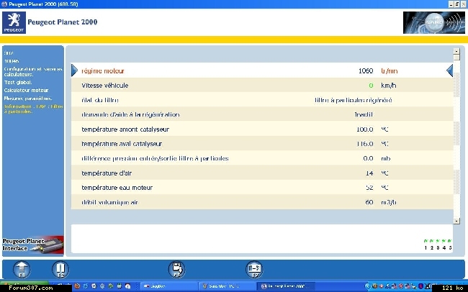Select 'différence pression entrée/sortie filtre à particules' row

262,158
